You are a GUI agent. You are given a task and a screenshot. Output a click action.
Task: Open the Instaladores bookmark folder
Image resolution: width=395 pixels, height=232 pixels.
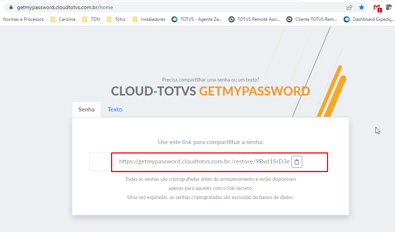coord(149,19)
